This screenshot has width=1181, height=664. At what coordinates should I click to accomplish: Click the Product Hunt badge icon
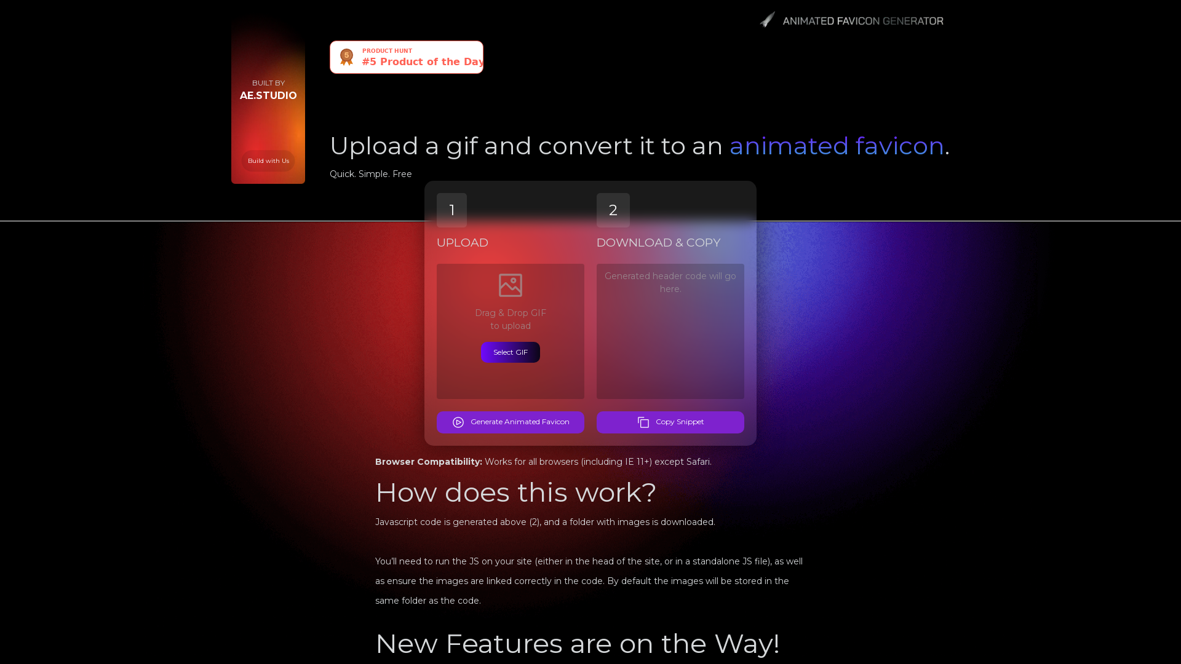pyautogui.click(x=346, y=57)
